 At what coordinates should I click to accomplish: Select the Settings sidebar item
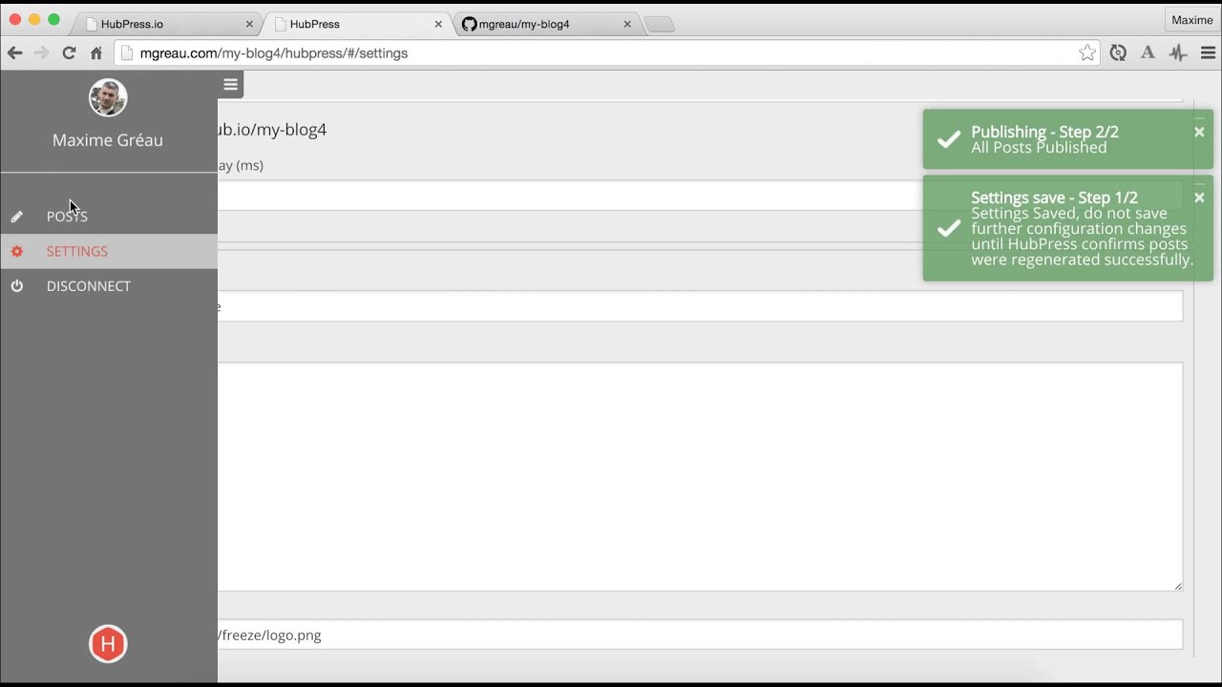click(109, 251)
